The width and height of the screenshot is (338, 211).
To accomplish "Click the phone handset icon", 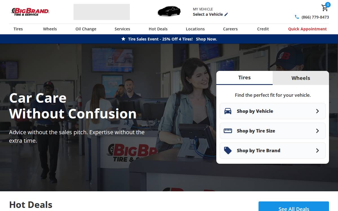I will [297, 17].
